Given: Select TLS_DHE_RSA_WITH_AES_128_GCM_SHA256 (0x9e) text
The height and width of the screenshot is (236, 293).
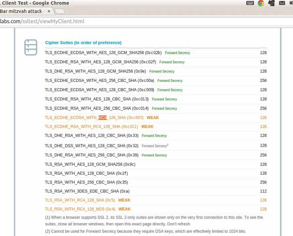Looking at the screenshot, I should pyautogui.click(x=95, y=71).
